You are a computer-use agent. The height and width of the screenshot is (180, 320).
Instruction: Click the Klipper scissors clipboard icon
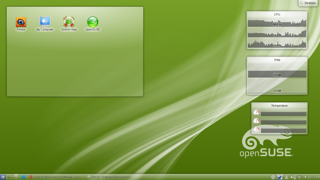coord(286,177)
